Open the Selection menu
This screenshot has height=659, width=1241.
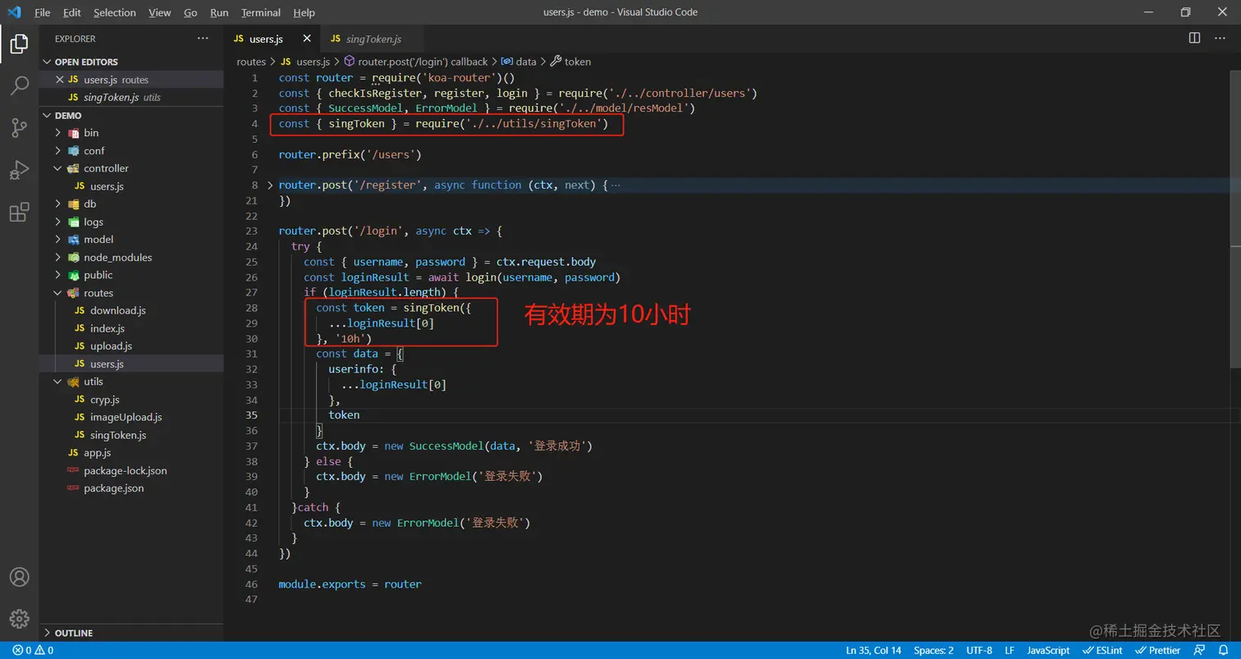[x=115, y=12]
